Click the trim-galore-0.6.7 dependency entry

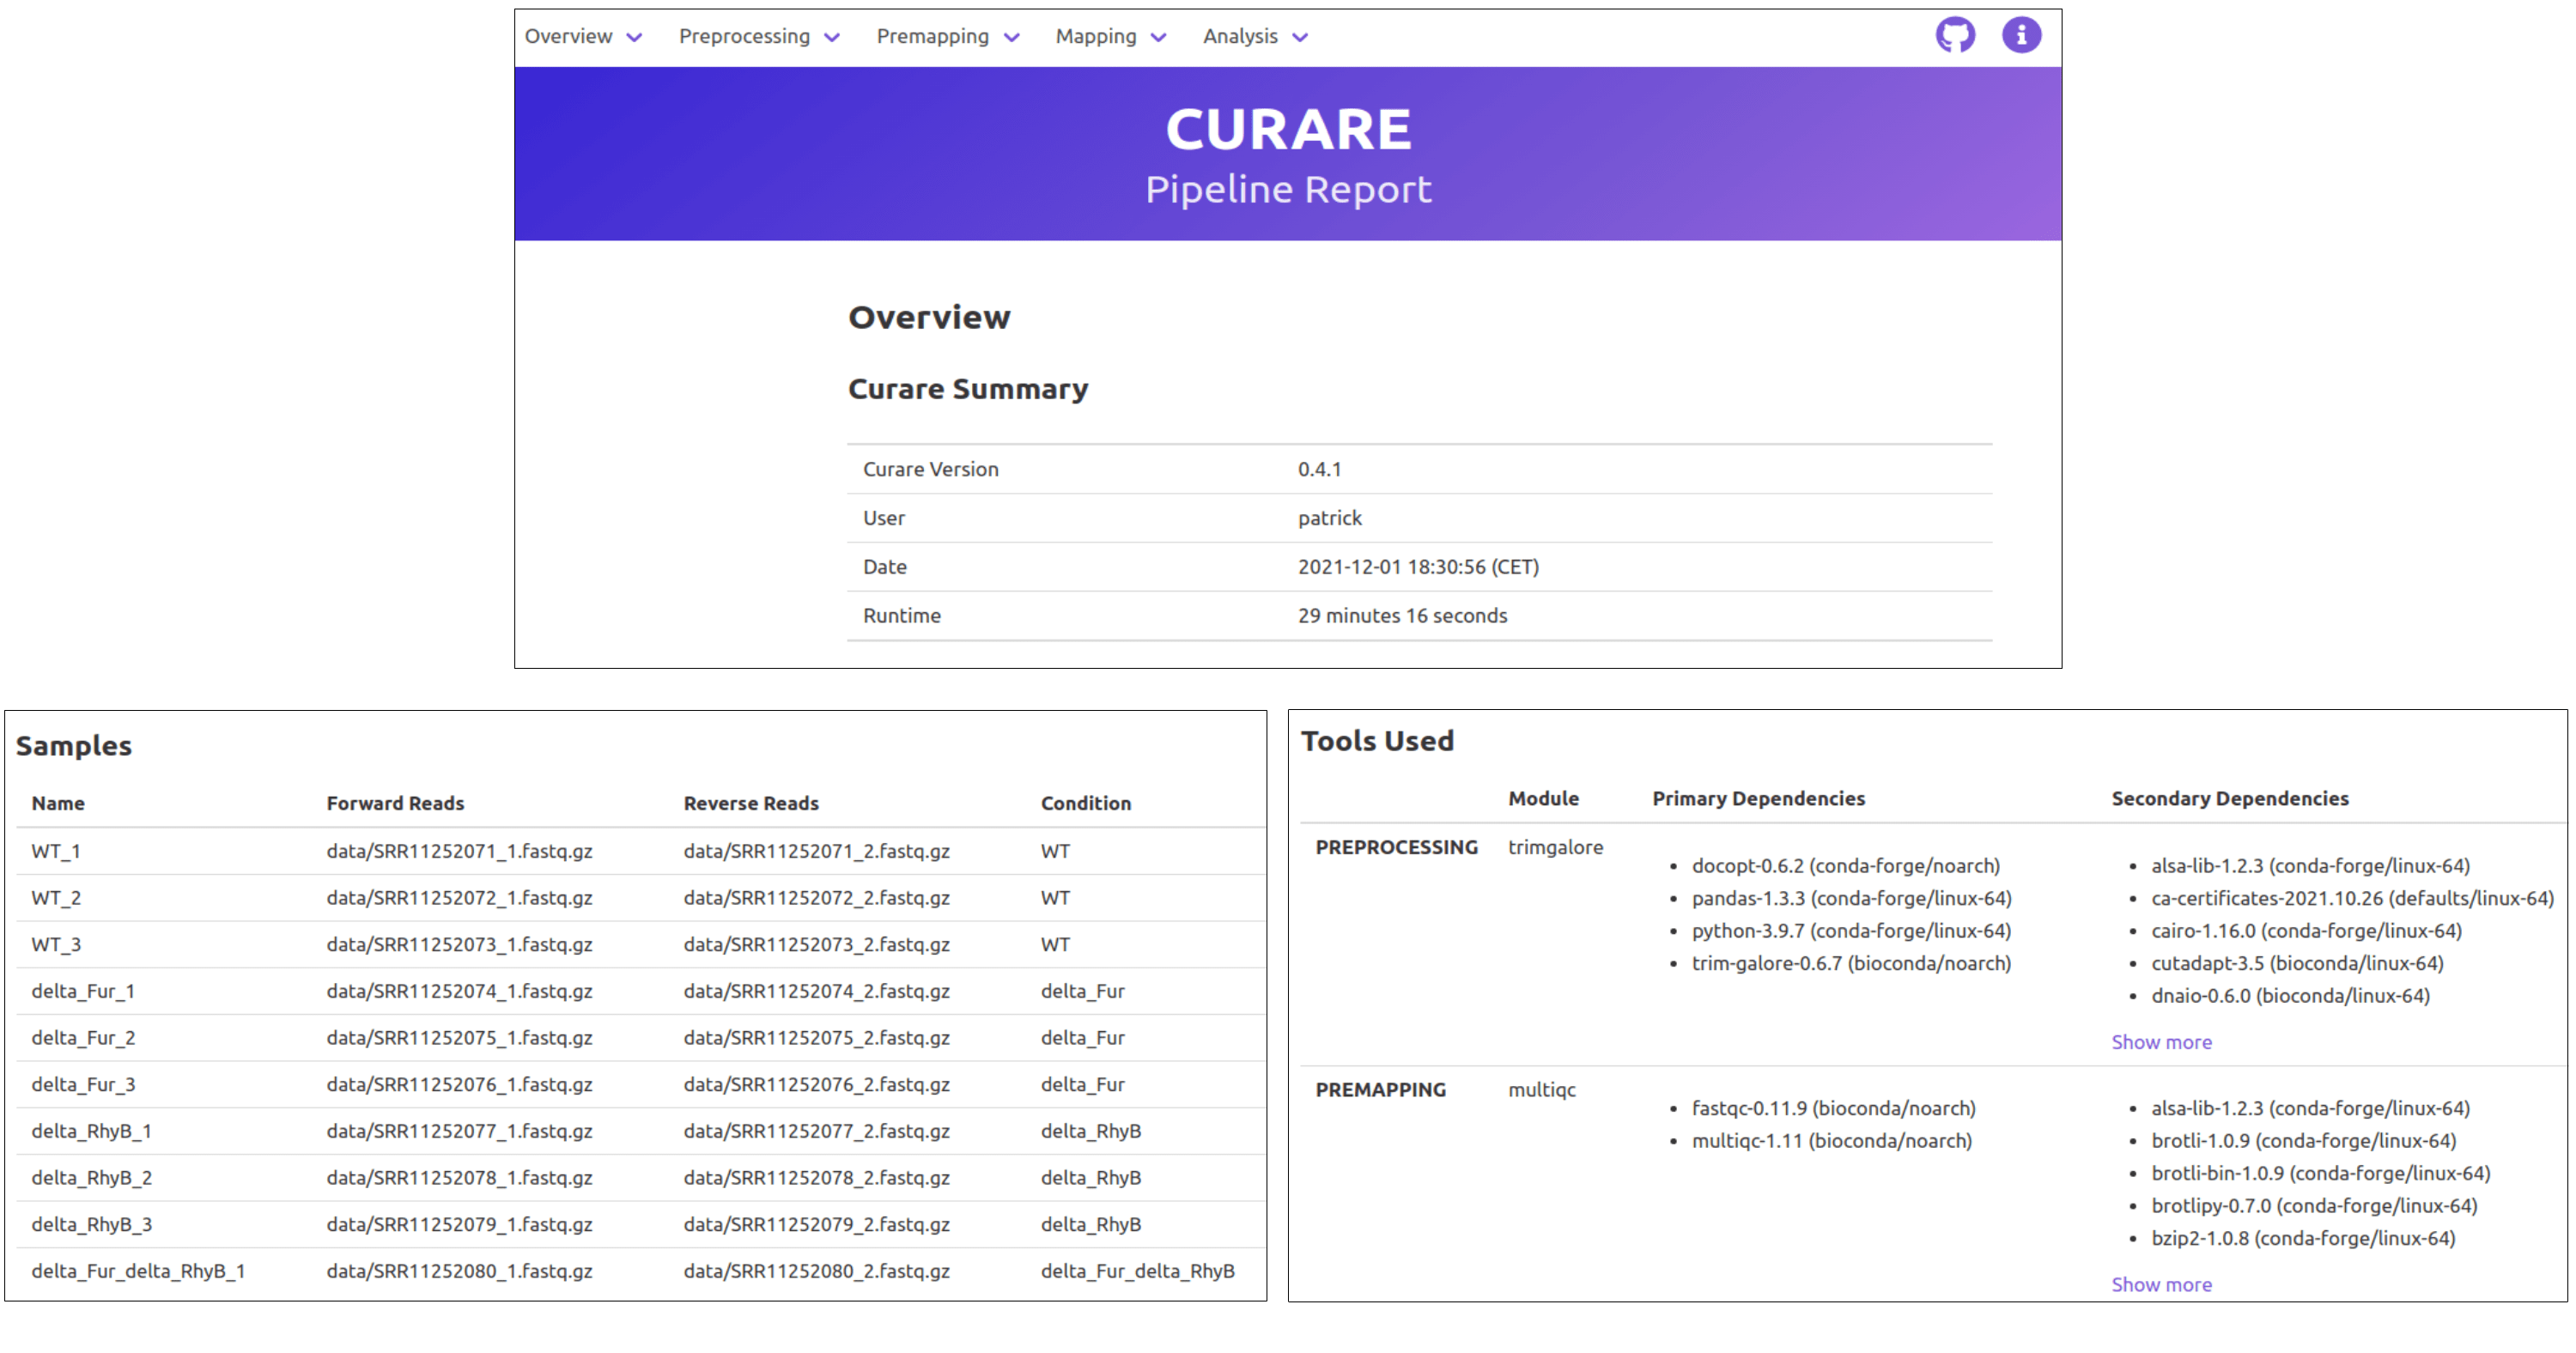(1851, 963)
